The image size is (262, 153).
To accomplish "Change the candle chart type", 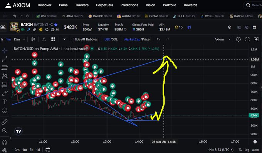I will coord(33,39).
